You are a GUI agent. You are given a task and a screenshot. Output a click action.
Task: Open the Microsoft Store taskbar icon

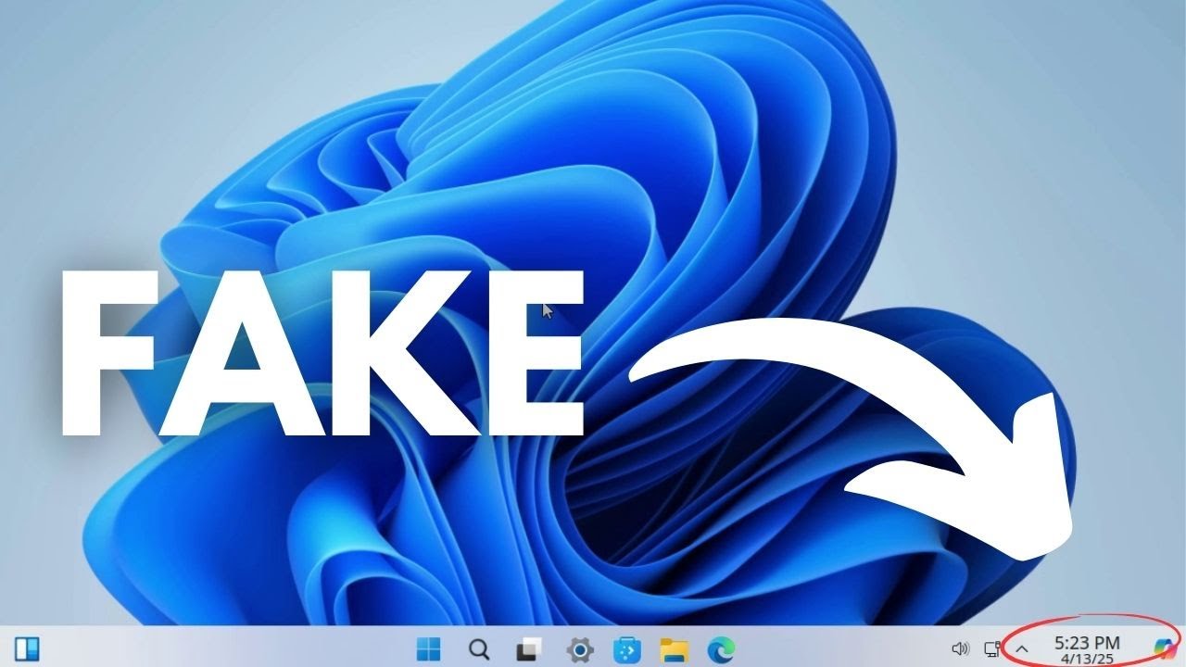tap(627, 649)
